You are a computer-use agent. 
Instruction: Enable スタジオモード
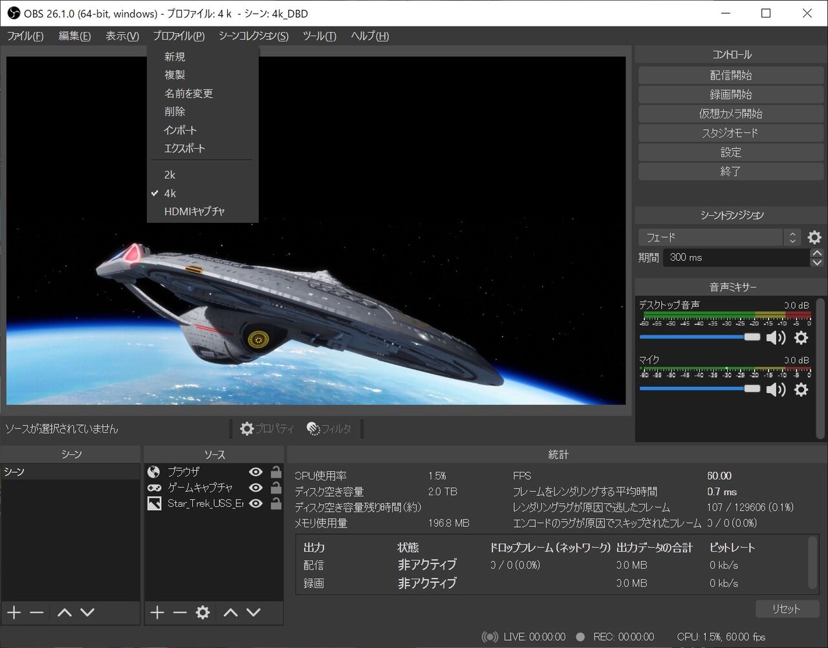(730, 133)
